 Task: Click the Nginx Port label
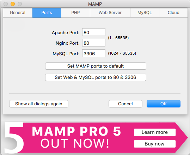(x=68, y=43)
